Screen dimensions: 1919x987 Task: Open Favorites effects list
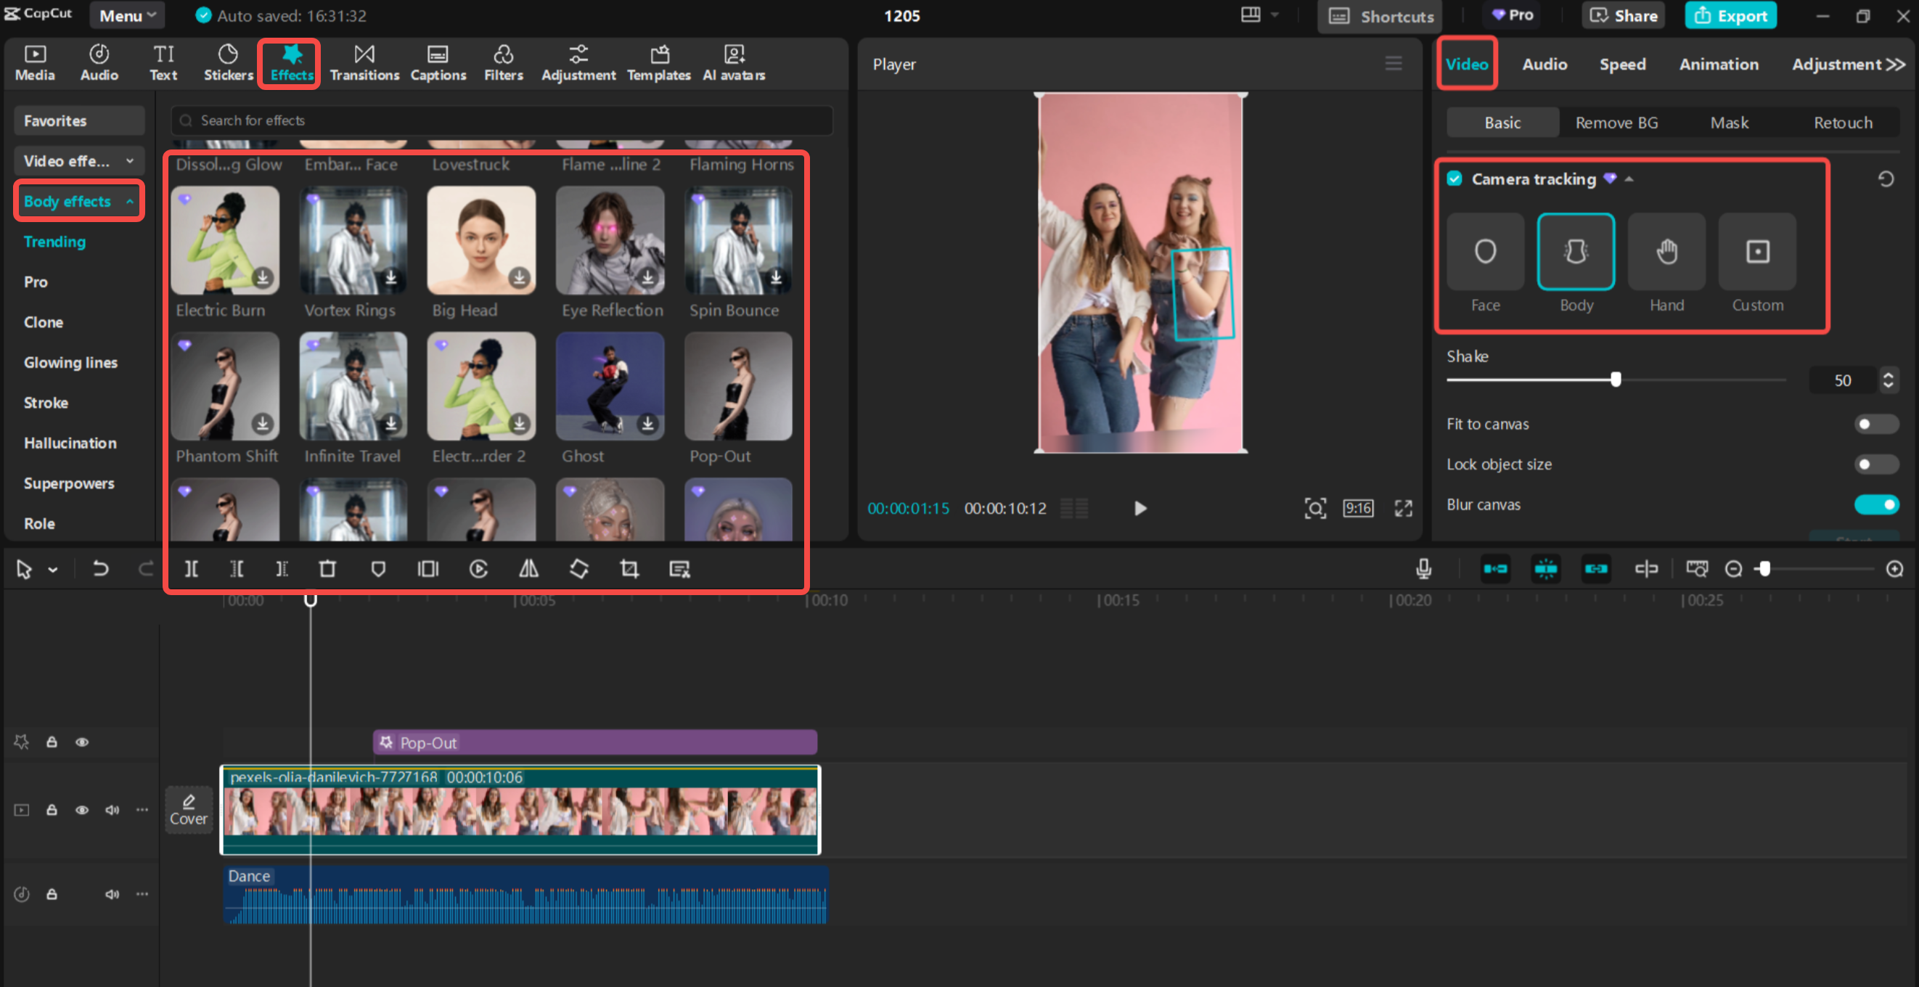pos(79,120)
